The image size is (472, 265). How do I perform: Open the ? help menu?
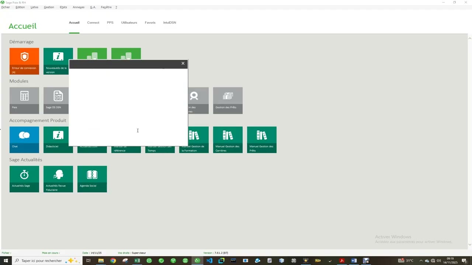click(116, 7)
